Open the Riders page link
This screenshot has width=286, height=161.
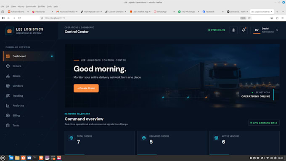tap(16, 76)
